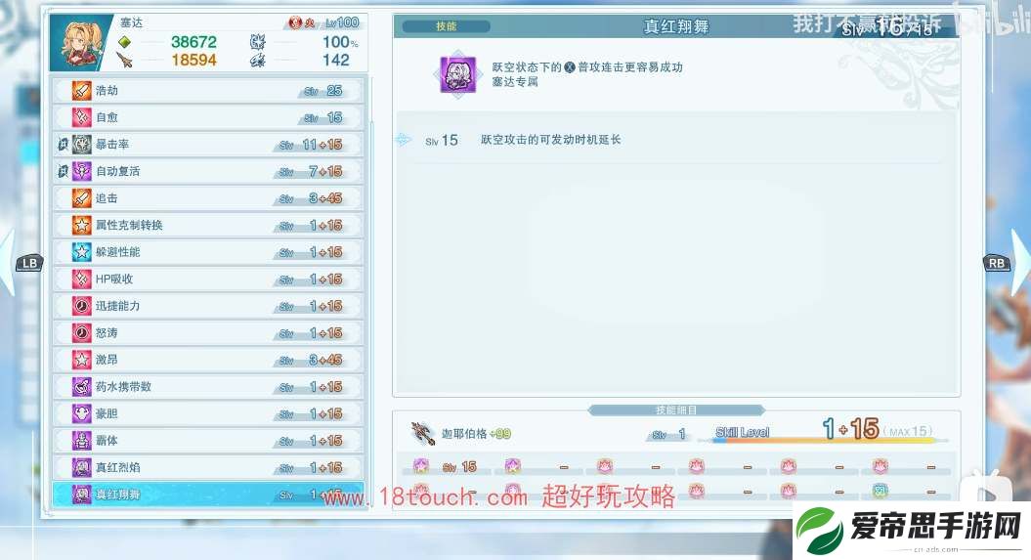Select the 霸体 row label
Image resolution: width=1031 pixels, height=560 pixels.
click(107, 441)
